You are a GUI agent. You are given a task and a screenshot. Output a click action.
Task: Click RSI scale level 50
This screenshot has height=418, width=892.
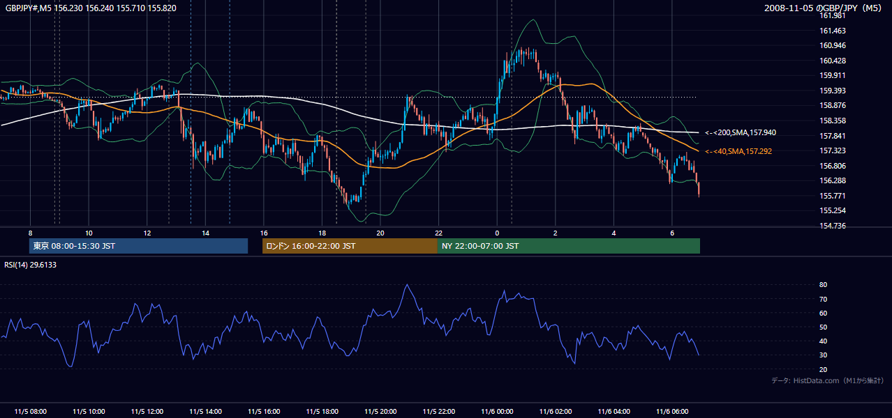pyautogui.click(x=824, y=327)
